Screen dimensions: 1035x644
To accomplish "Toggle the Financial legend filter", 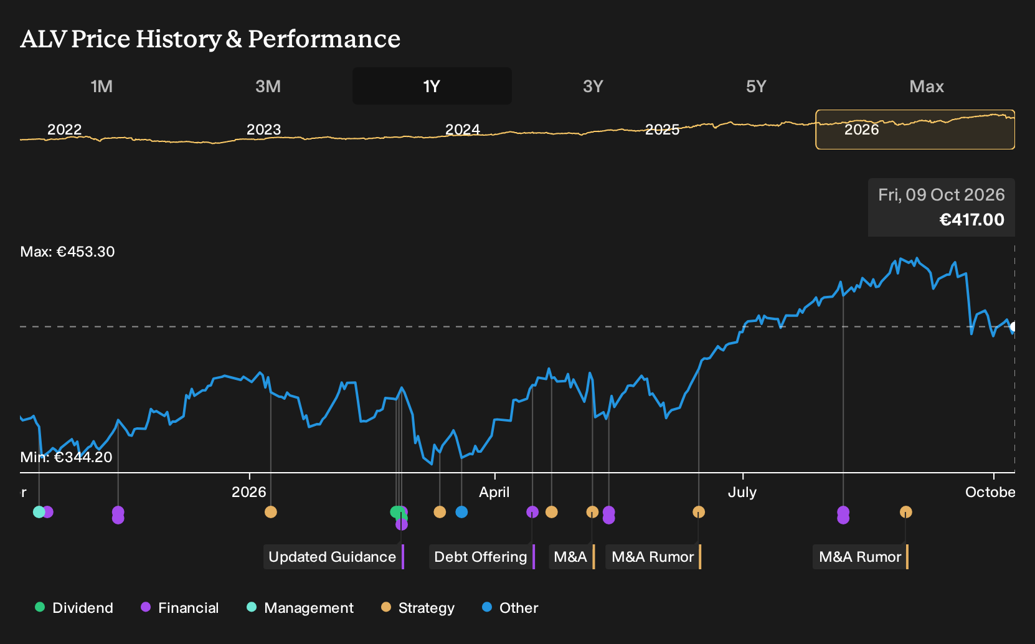I will point(180,607).
